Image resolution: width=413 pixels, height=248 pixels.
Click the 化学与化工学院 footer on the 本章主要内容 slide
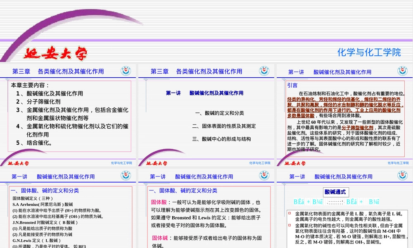click(121, 163)
